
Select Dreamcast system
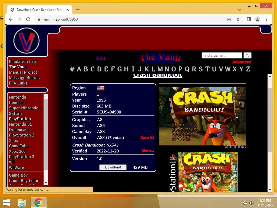(19, 130)
